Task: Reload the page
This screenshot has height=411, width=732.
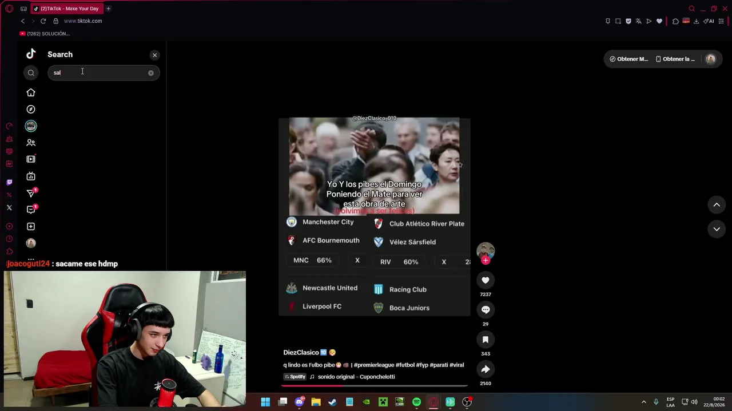Action: coord(43,21)
